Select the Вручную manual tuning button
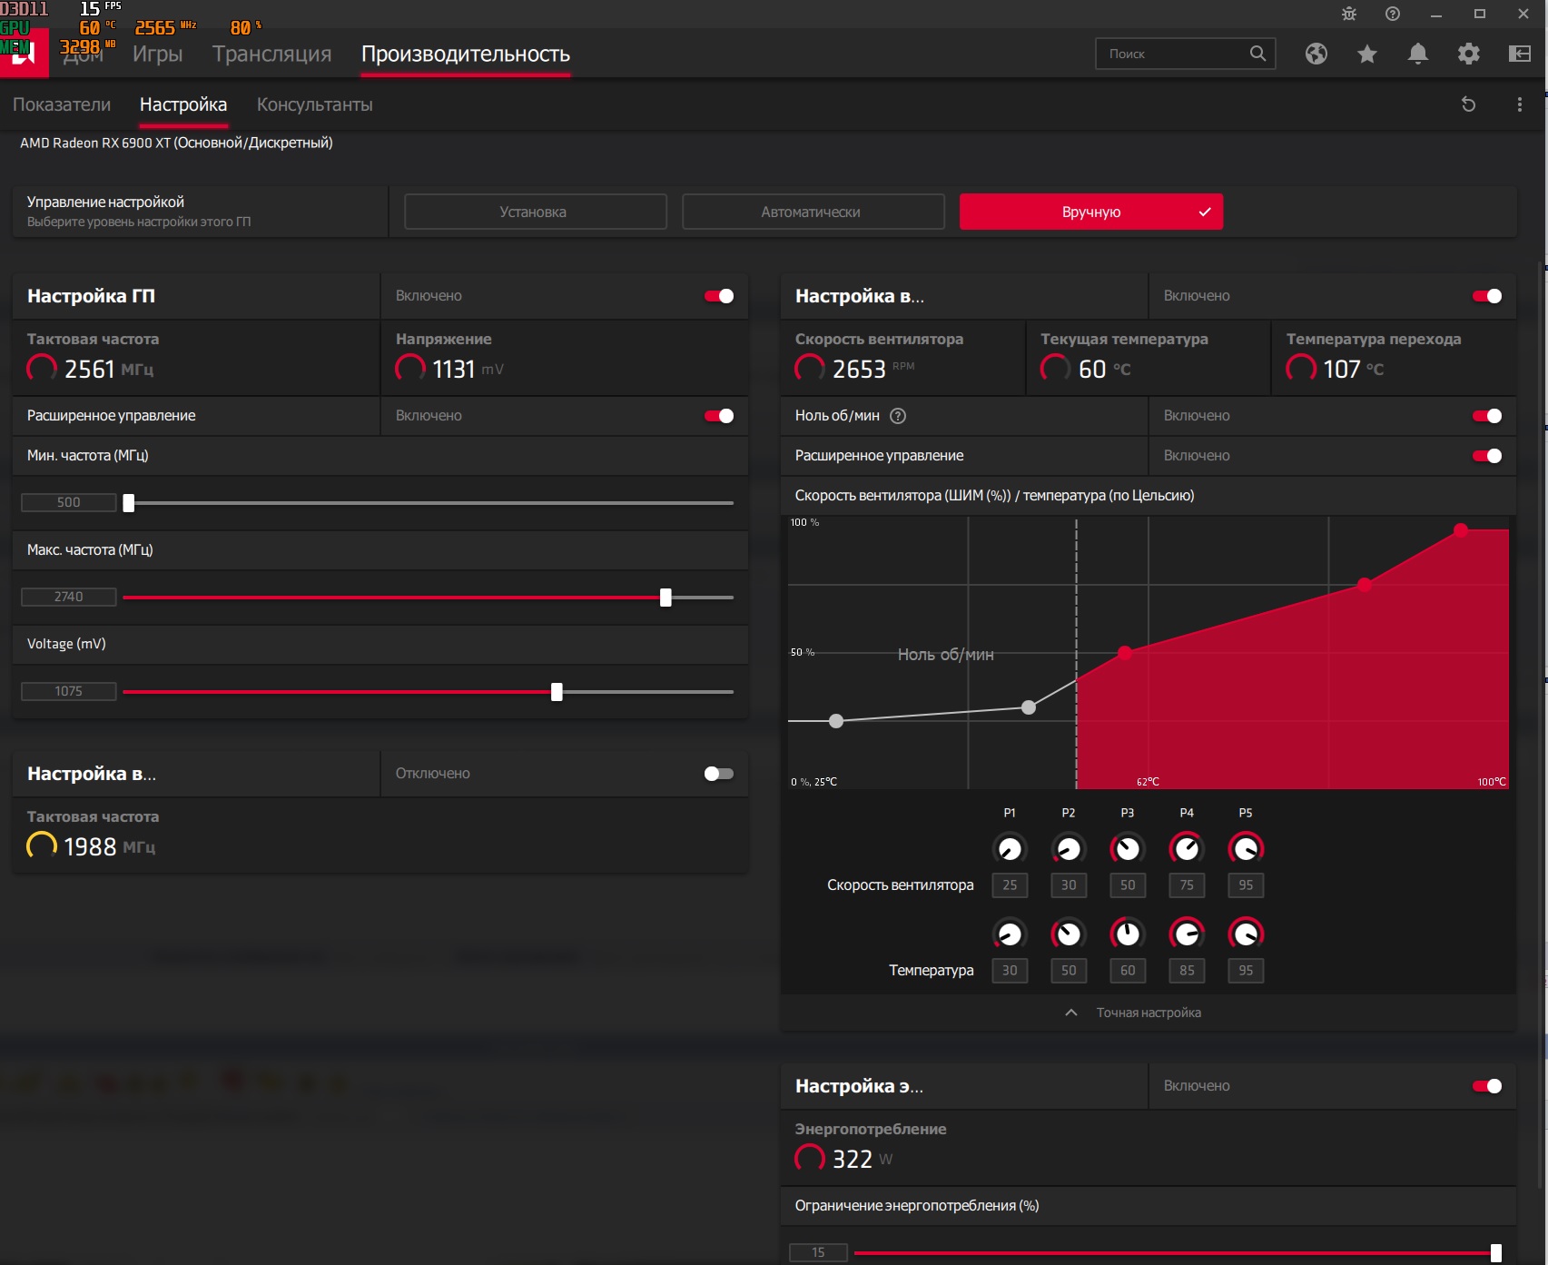 [x=1091, y=212]
